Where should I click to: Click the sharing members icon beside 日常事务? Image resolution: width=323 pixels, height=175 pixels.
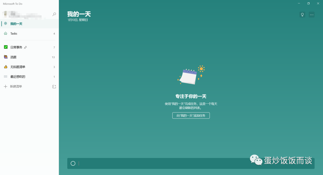(x=25, y=47)
